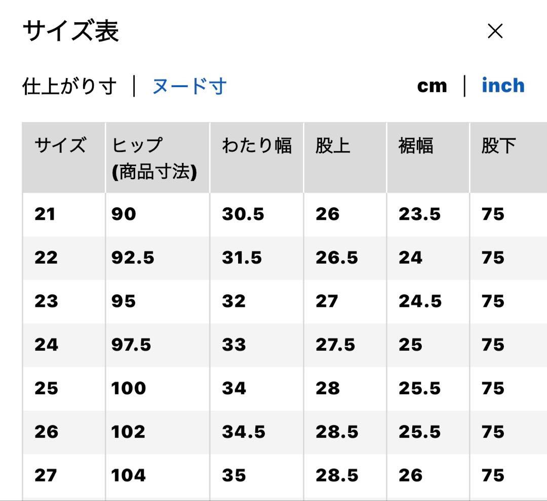Click the サイズ column header
This screenshot has height=501, width=547.
coord(64,158)
